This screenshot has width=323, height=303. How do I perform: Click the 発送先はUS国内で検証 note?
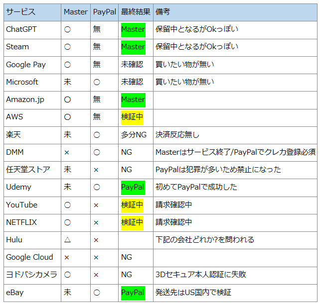pyautogui.click(x=193, y=293)
